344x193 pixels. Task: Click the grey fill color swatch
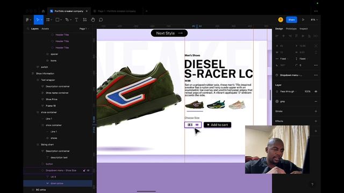pyautogui.click(x=277, y=101)
